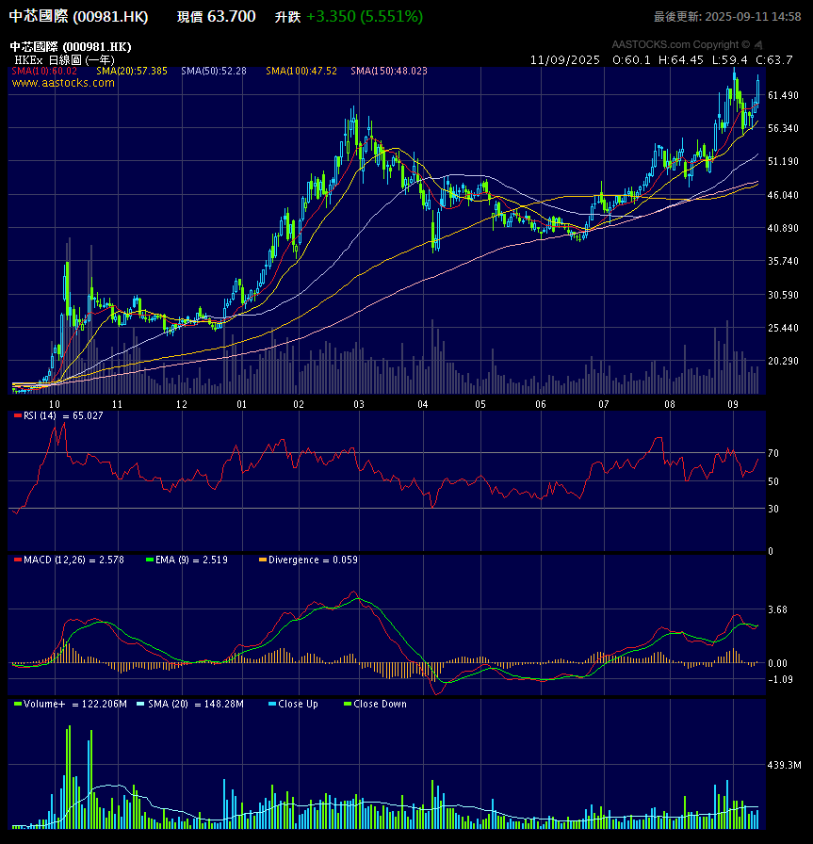The width and height of the screenshot is (813, 844).
Task: Click the 51.190 price axis label
Action: (784, 161)
